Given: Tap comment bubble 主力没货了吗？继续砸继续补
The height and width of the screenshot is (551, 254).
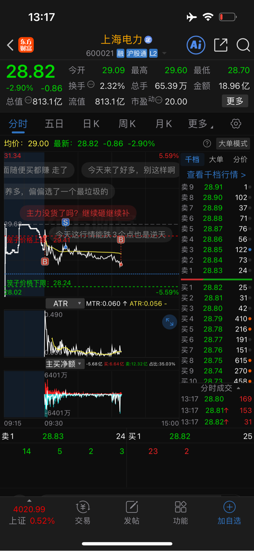Looking at the screenshot, I should click(x=78, y=213).
